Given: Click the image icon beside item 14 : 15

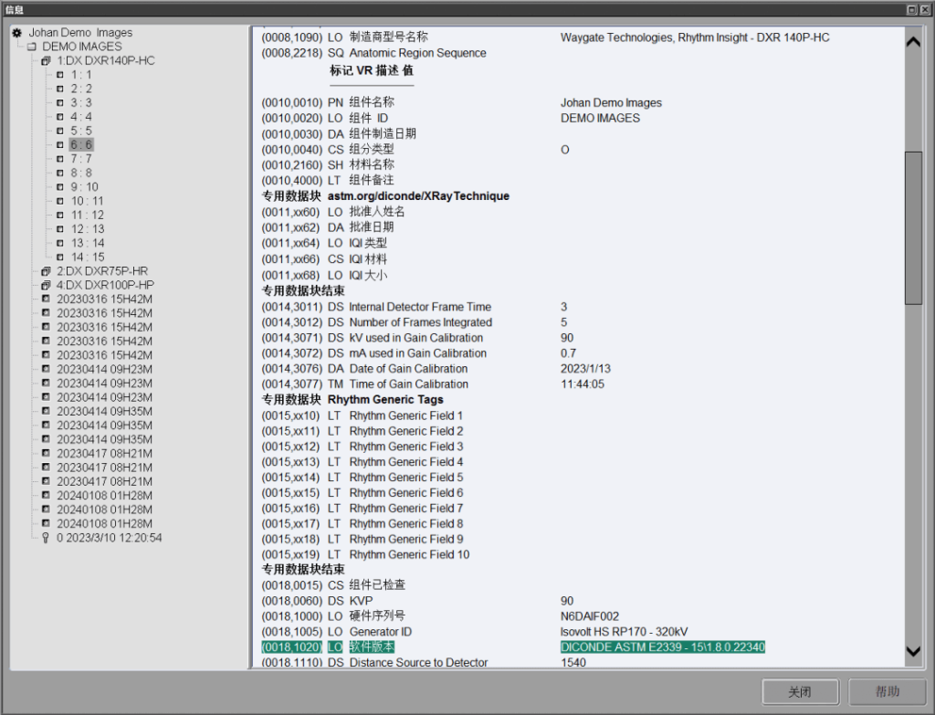Looking at the screenshot, I should point(60,258).
